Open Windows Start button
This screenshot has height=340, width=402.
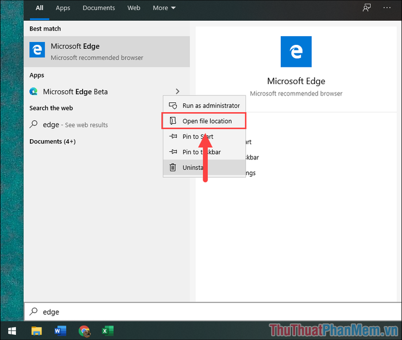click(12, 331)
